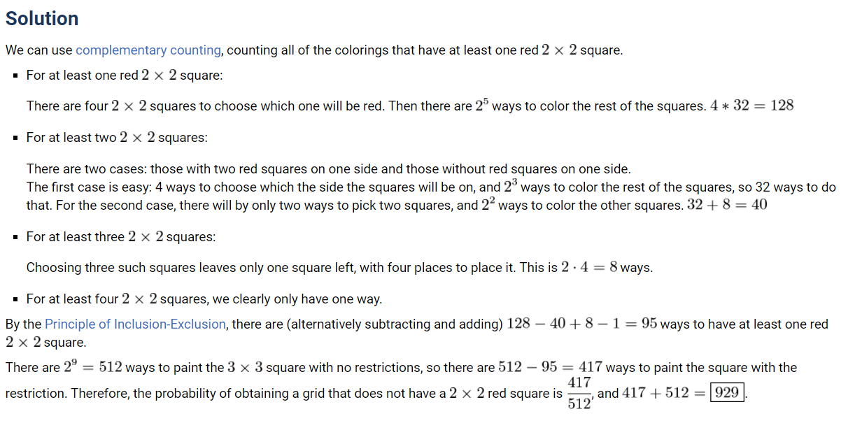This screenshot has width=848, height=423.
Task: Select the 'For at least one red' bullet
Action: 125,76
